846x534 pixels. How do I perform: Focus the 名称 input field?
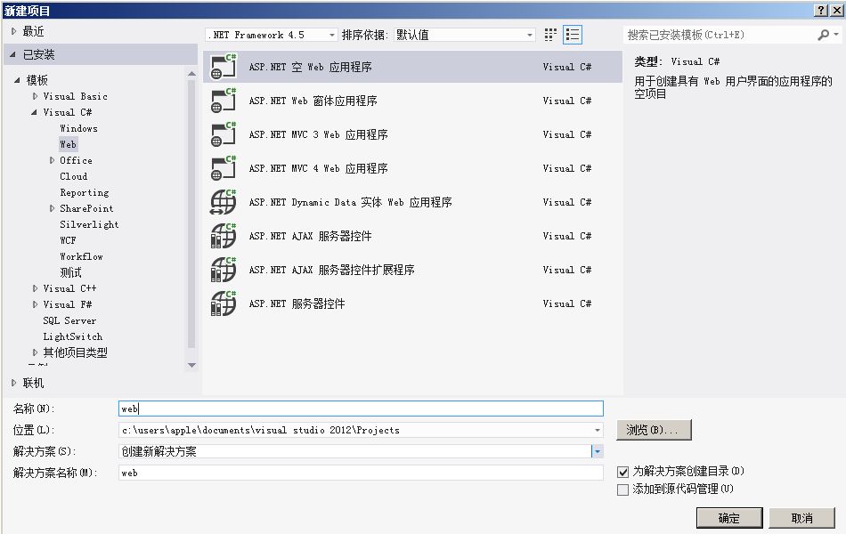pos(361,409)
